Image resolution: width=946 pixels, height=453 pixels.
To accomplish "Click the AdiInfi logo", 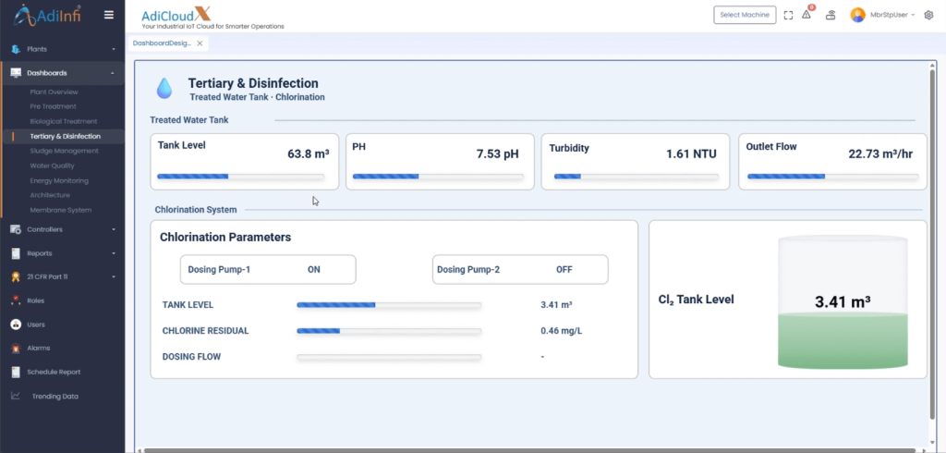I will (x=47, y=15).
